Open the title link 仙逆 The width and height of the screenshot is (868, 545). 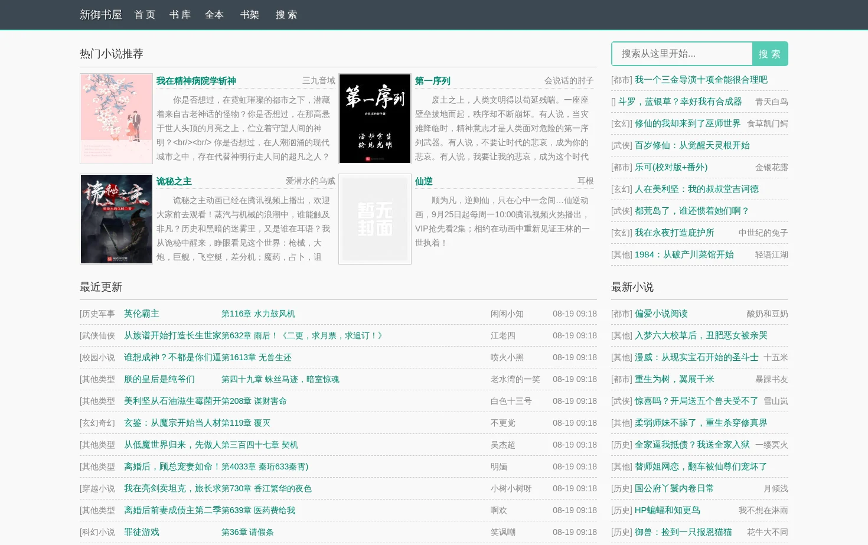(424, 181)
